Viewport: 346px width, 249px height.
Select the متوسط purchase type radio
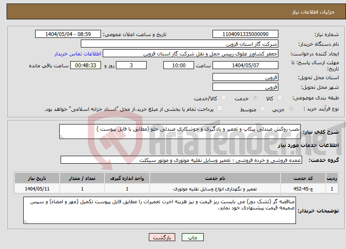(263, 109)
